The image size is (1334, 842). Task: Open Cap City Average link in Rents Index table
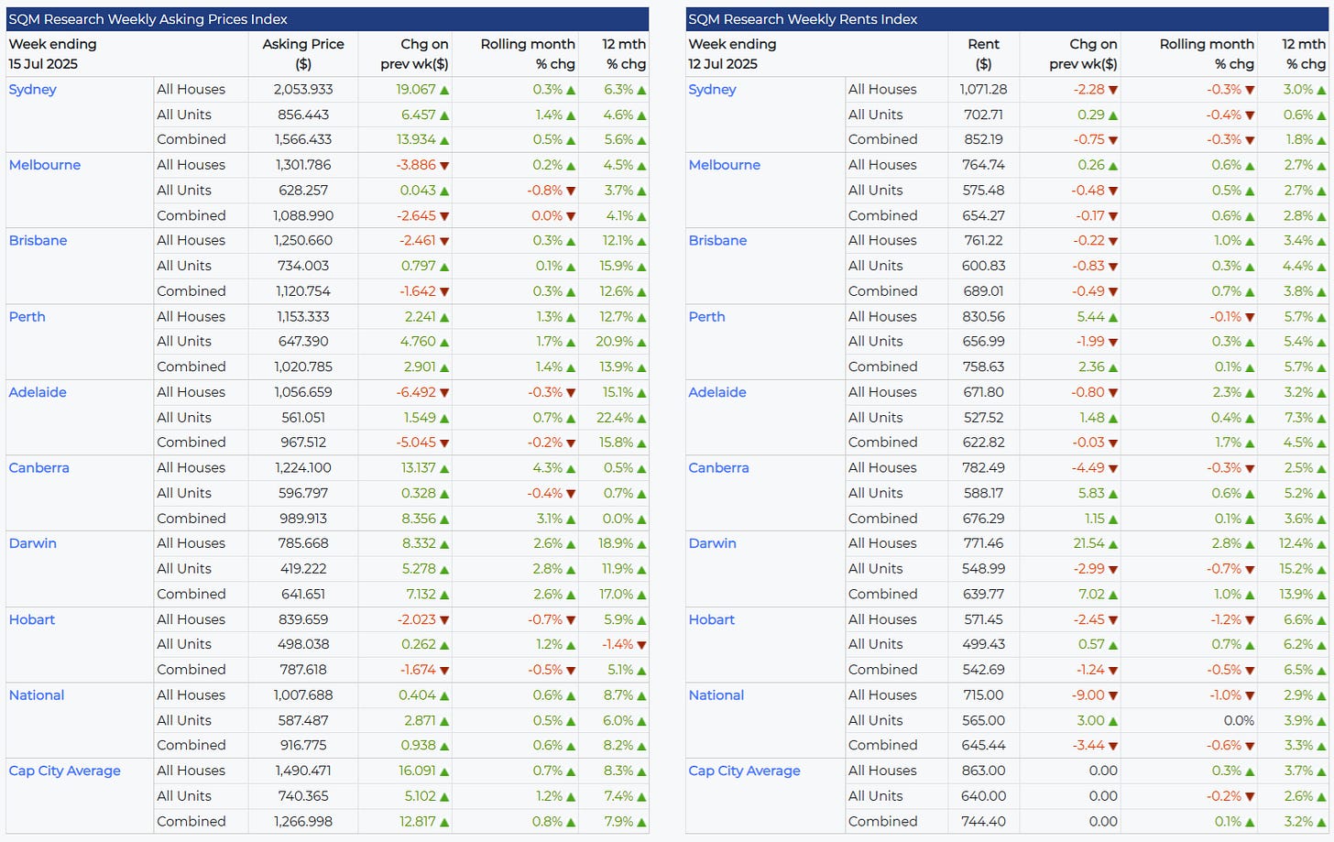click(x=744, y=771)
